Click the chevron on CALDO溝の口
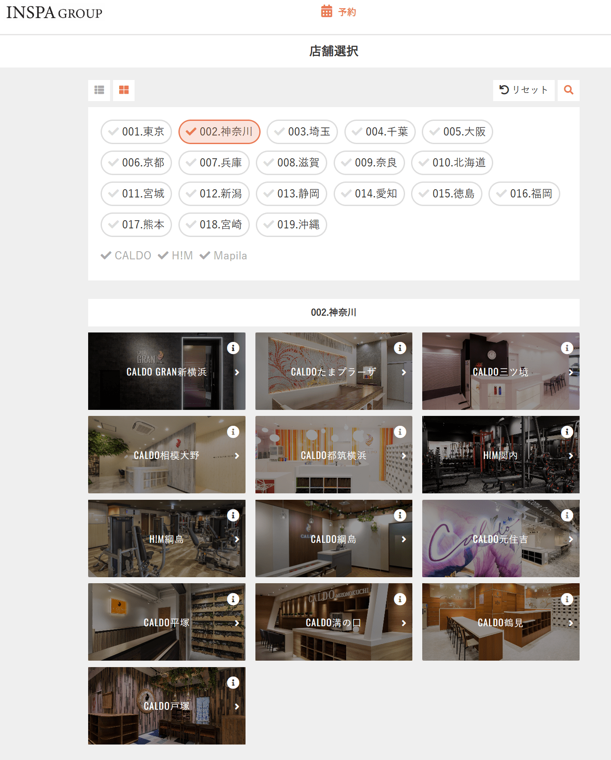611x760 pixels. (404, 623)
